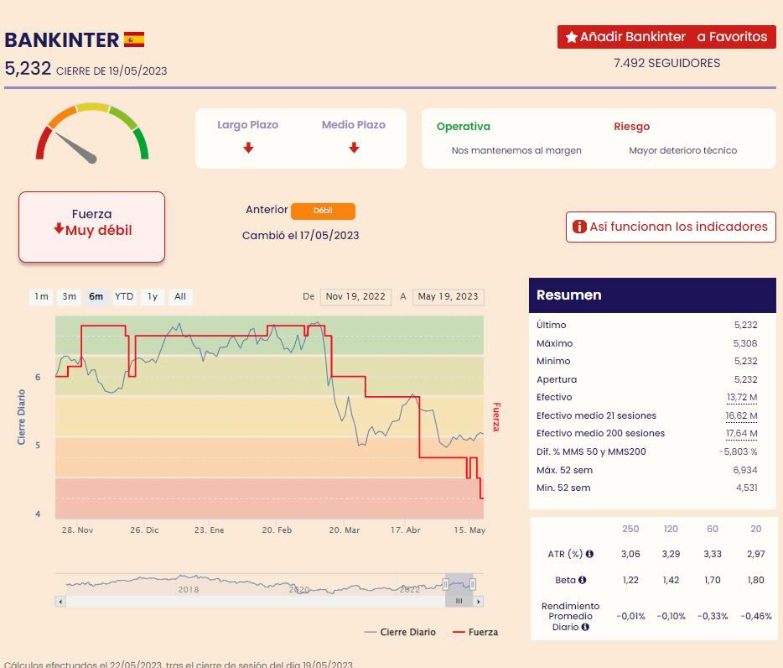Image resolution: width=783 pixels, height=668 pixels.
Task: Toggle the Fuerza legend series
Action: [474, 632]
